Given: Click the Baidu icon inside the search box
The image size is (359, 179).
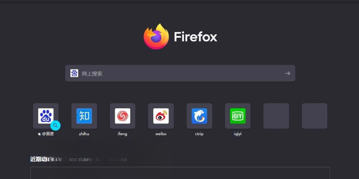Looking at the screenshot, I should [75, 73].
